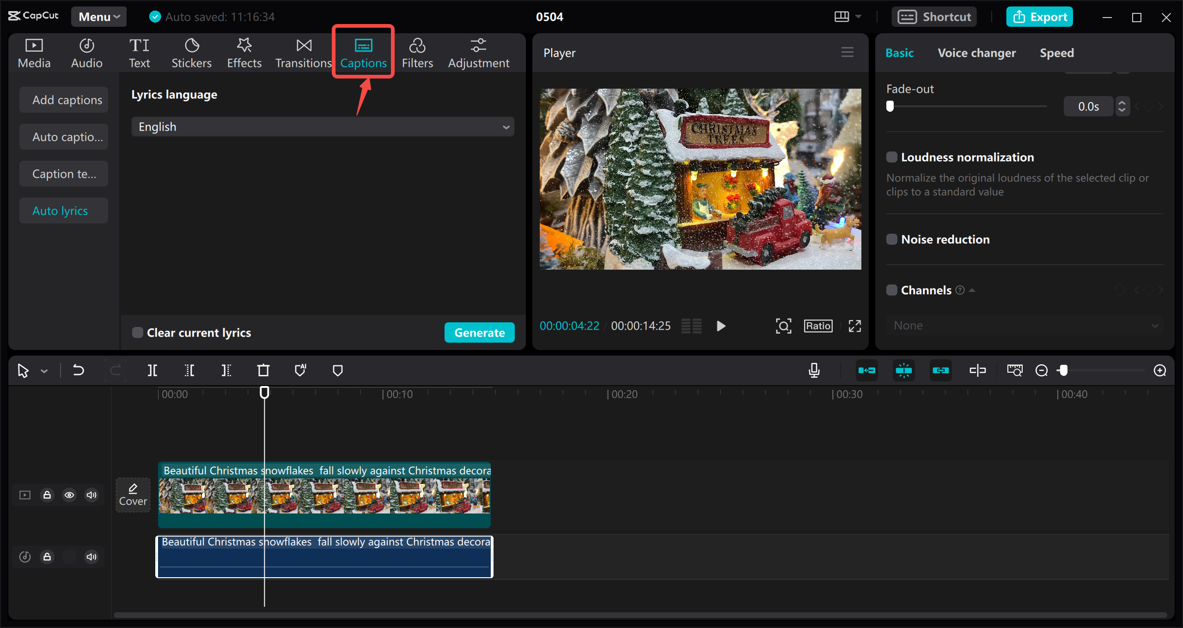Open the Lyrics language dropdown showing English
Screen dimensions: 1183x628
click(323, 127)
